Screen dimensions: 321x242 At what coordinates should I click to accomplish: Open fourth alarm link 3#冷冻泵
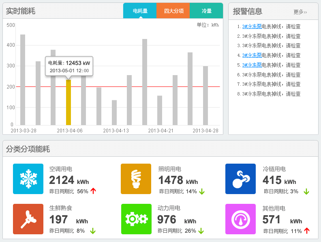coord(252,55)
